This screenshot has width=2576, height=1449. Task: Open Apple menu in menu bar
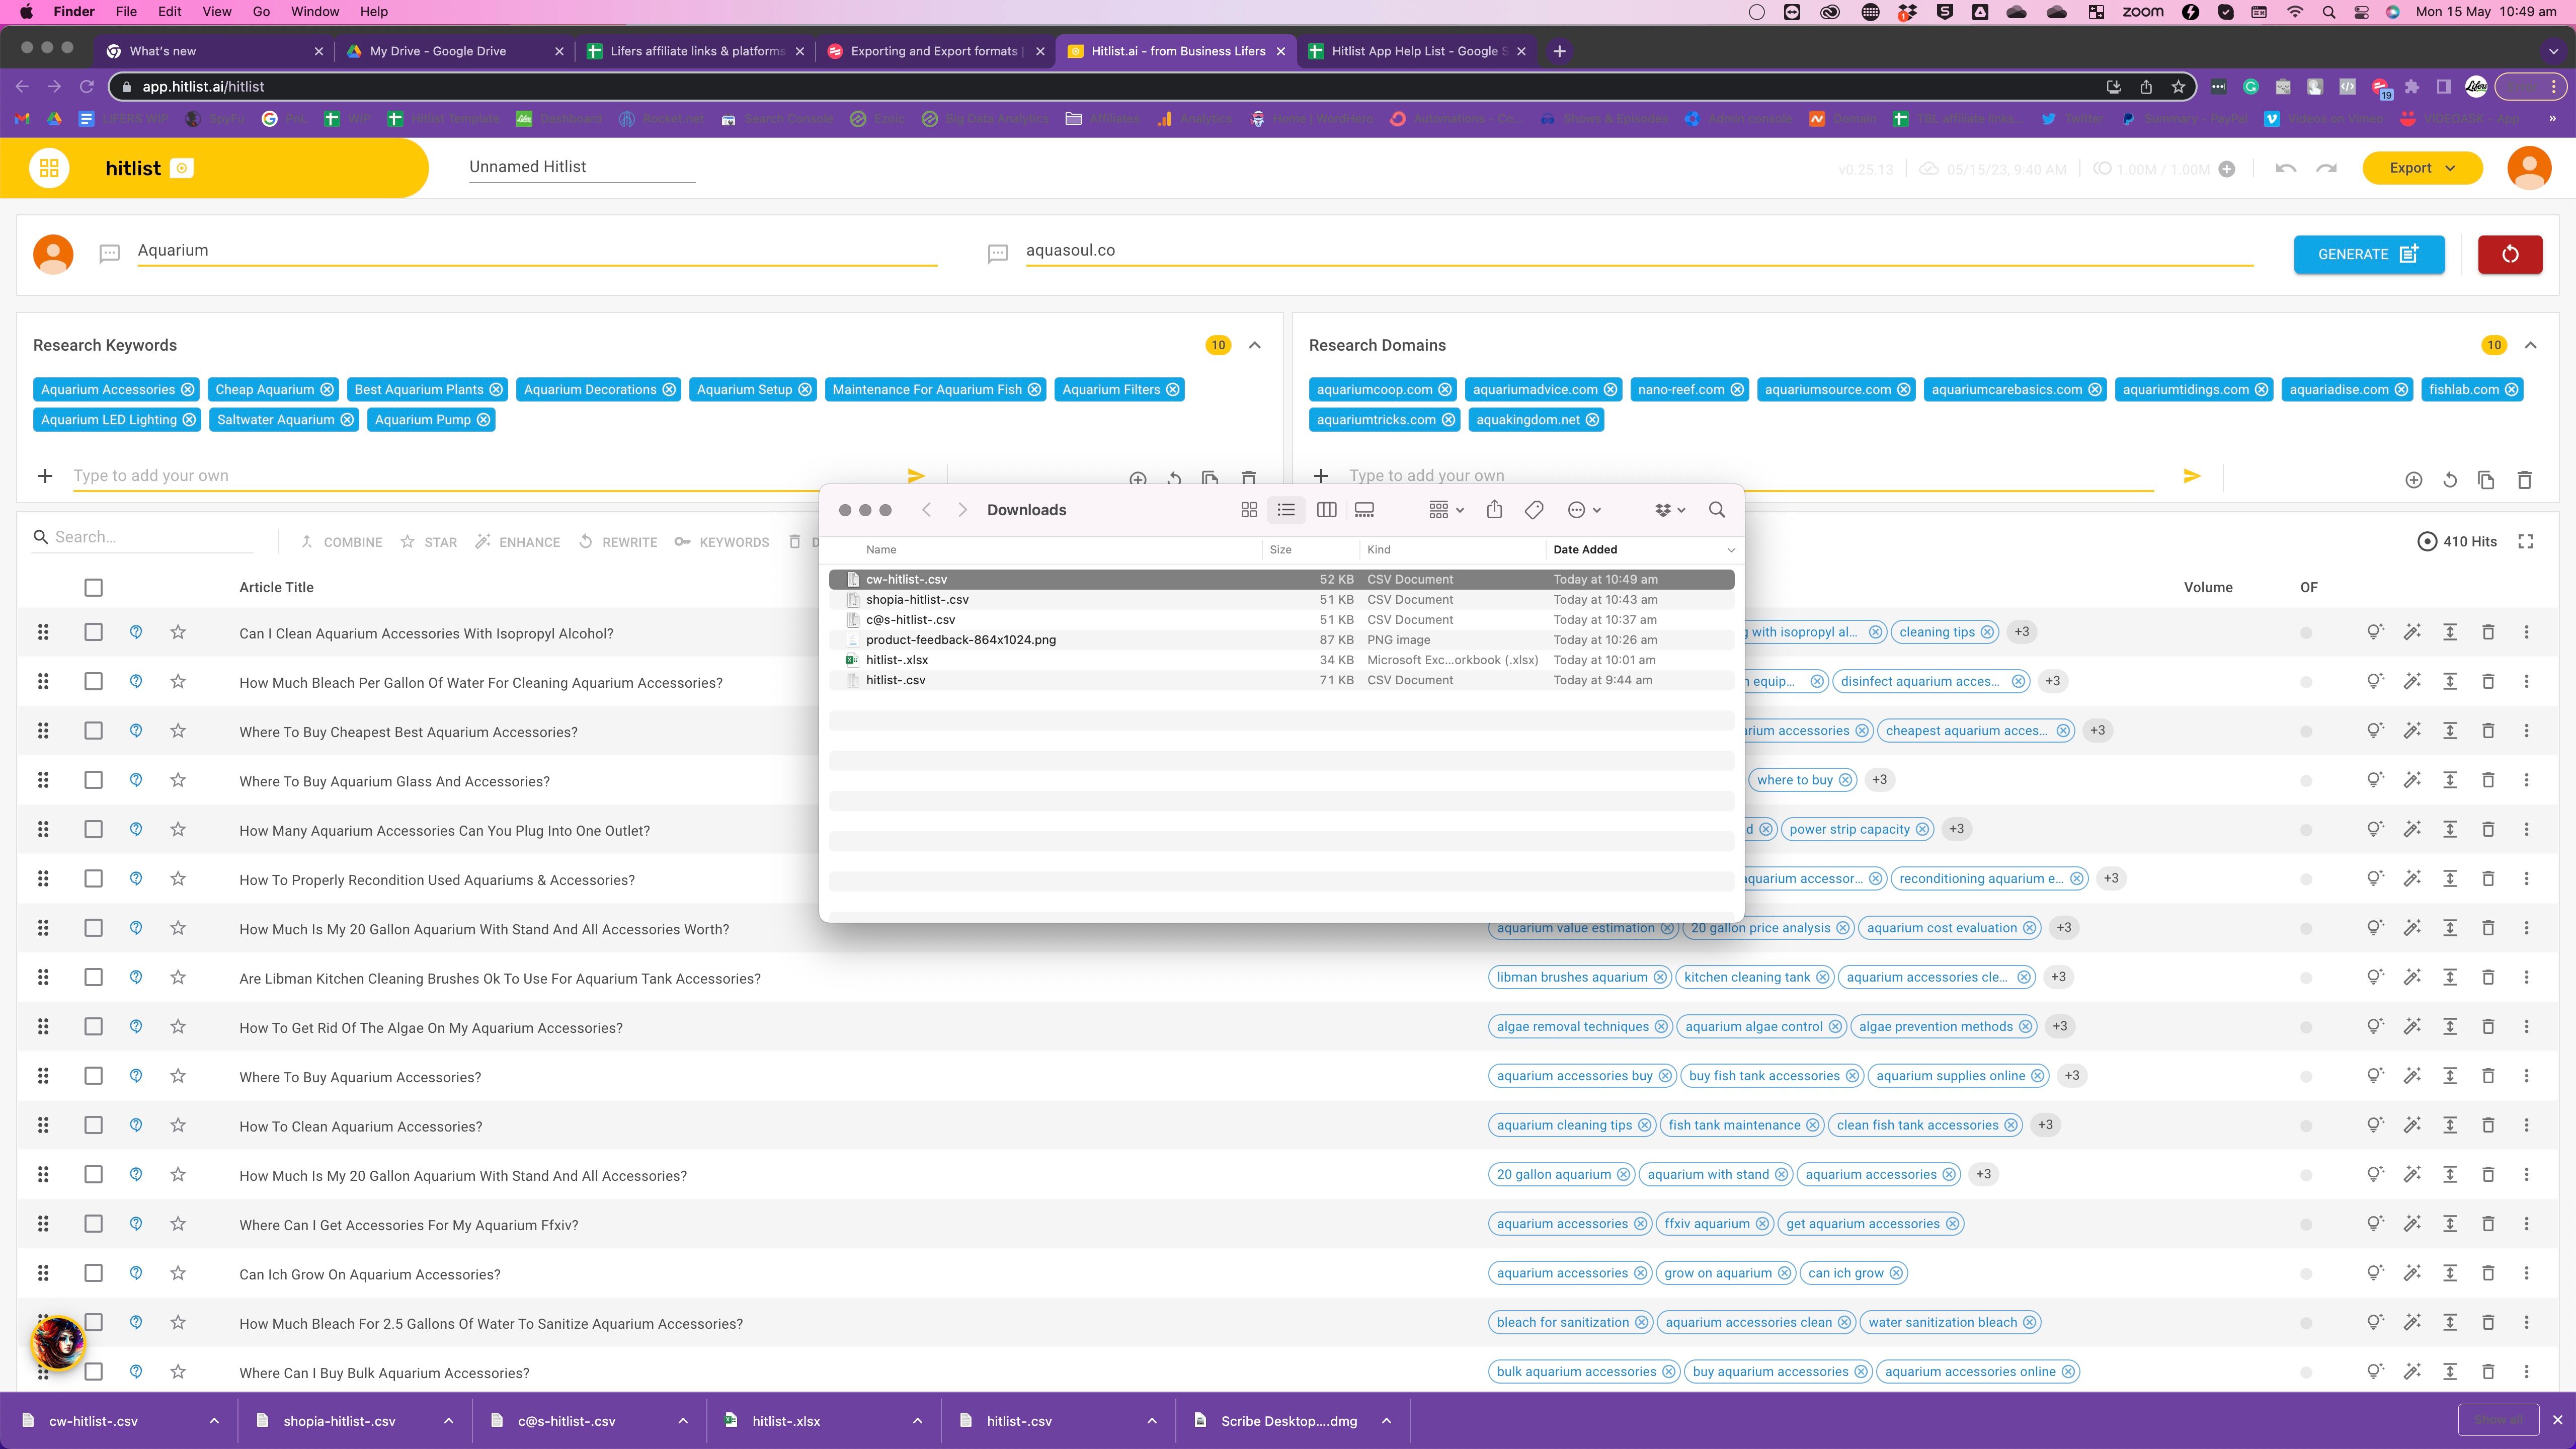coord(27,12)
